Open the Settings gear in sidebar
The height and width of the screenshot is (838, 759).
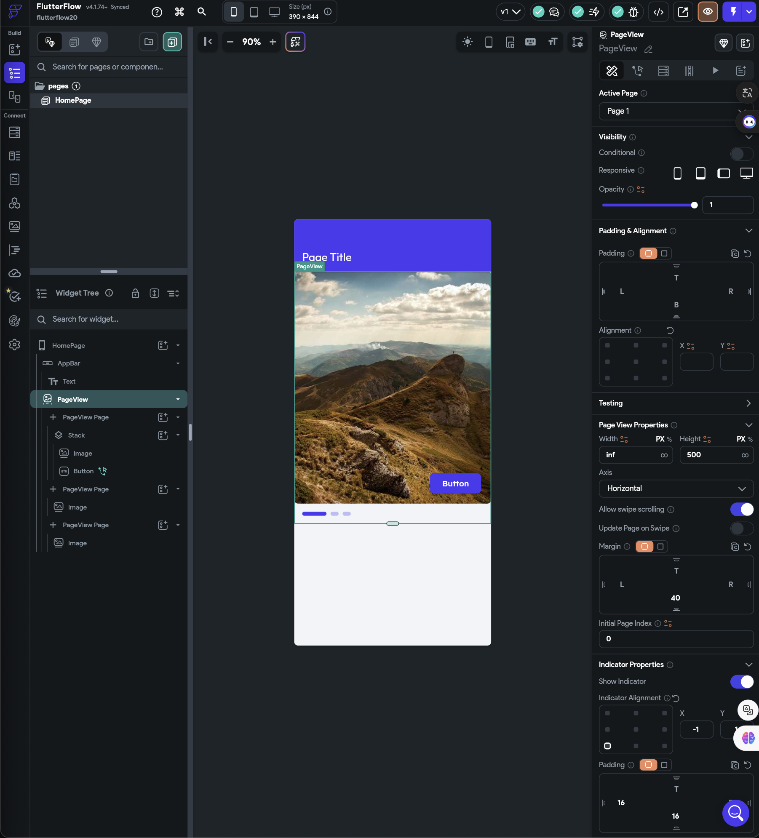pyautogui.click(x=14, y=345)
